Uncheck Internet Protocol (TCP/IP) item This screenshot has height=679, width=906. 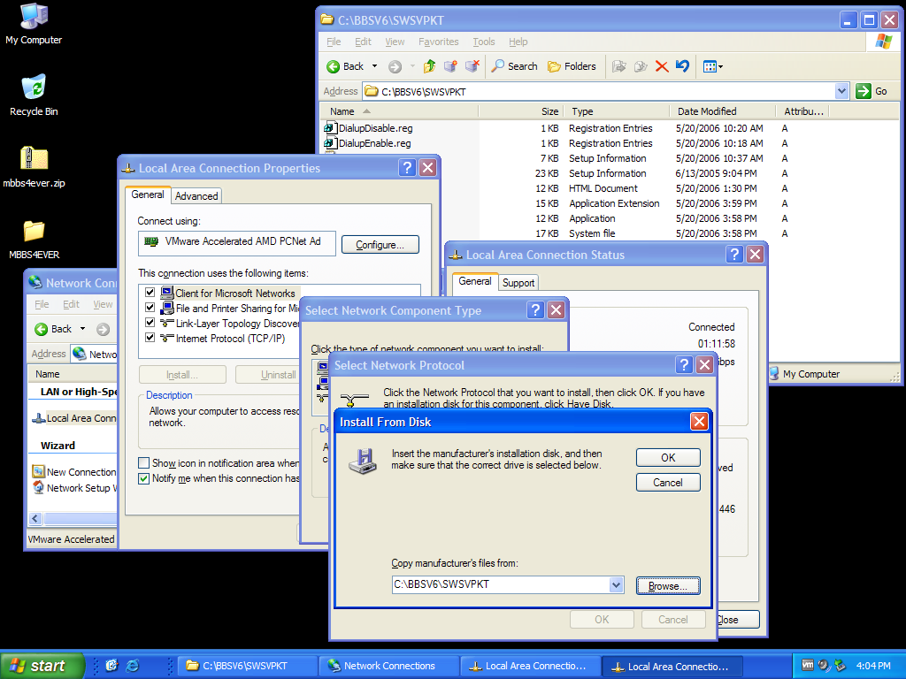tap(150, 338)
